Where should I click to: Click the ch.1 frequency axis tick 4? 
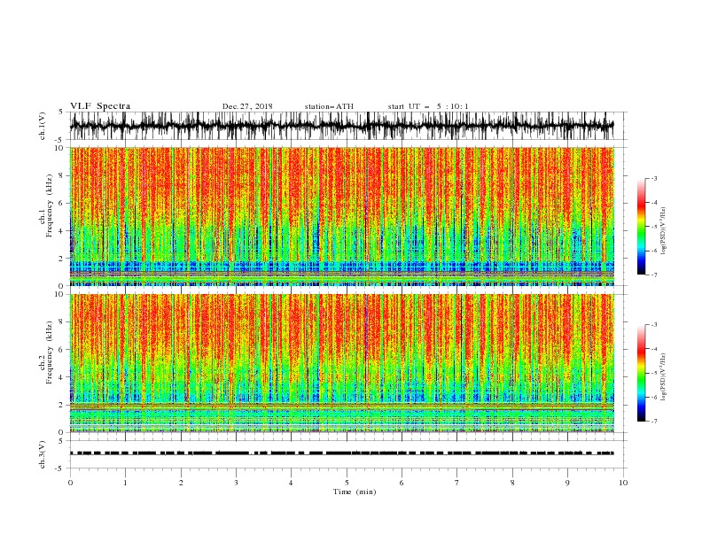62,231
